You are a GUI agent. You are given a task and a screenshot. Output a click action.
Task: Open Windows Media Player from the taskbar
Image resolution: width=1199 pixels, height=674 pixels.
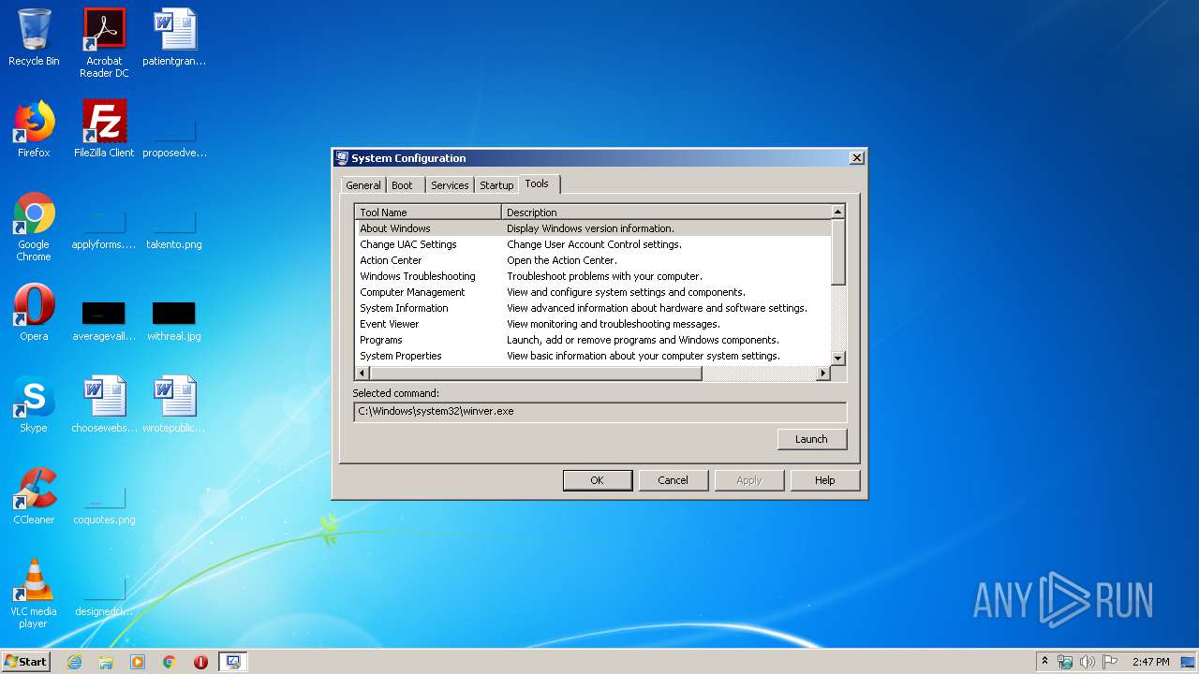point(138,662)
